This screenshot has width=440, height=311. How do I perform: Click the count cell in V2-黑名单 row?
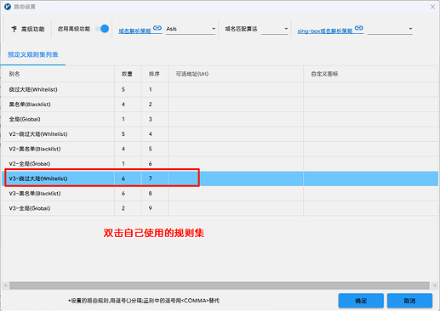click(128, 149)
